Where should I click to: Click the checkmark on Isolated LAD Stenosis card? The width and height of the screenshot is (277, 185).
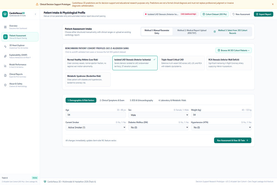(x=154, y=60)
